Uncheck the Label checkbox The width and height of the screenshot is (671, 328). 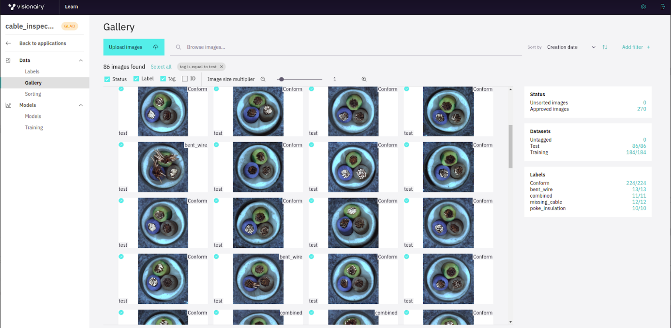(136, 79)
